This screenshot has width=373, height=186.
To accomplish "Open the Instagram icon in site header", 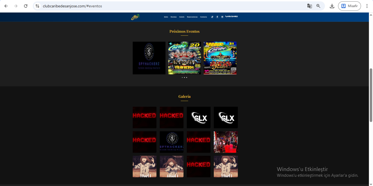I will click(222, 17).
